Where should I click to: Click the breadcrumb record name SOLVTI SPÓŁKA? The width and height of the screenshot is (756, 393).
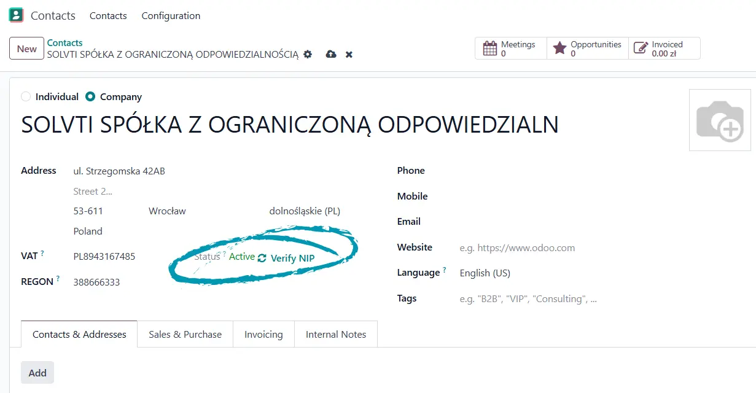pyautogui.click(x=173, y=54)
